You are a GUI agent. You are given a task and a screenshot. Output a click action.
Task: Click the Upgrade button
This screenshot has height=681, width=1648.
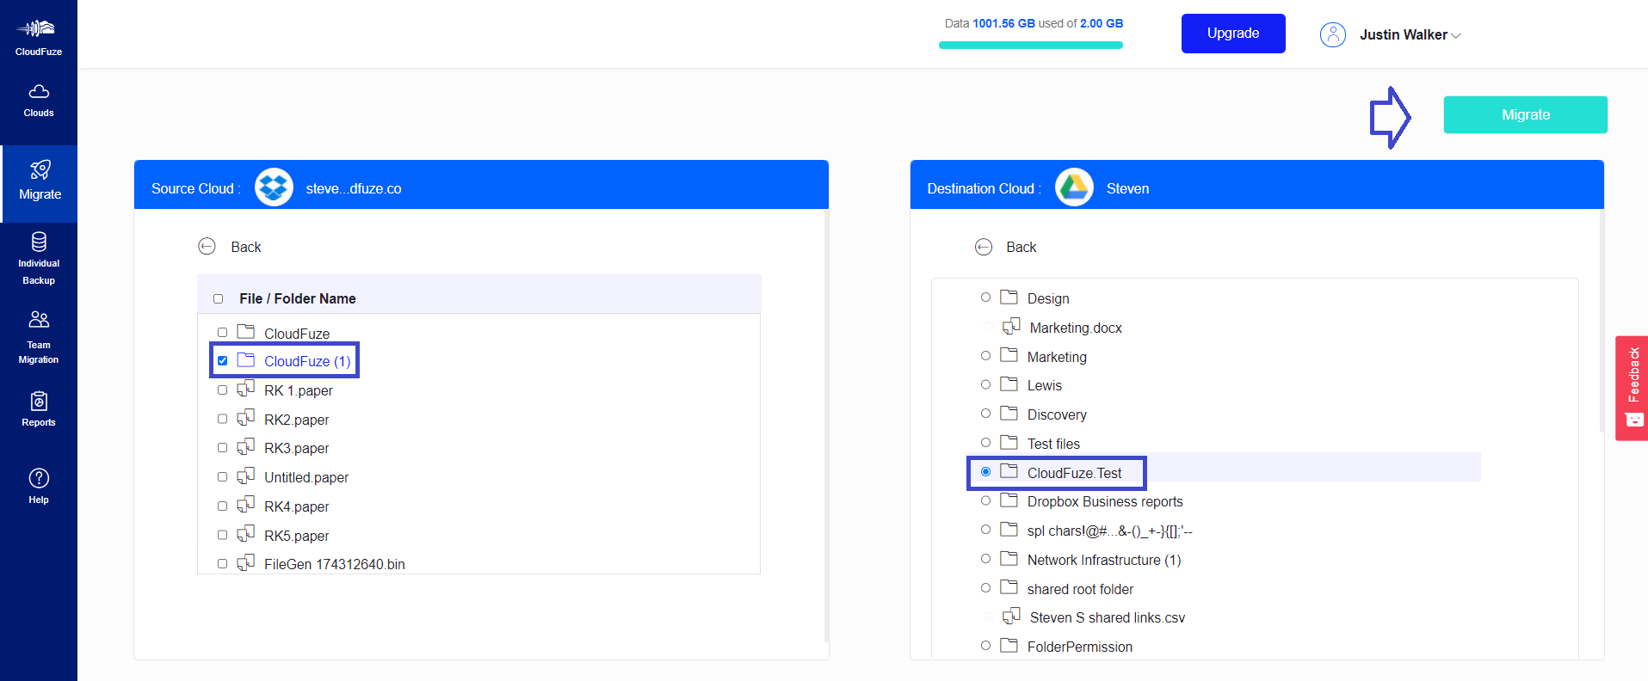coord(1233,34)
